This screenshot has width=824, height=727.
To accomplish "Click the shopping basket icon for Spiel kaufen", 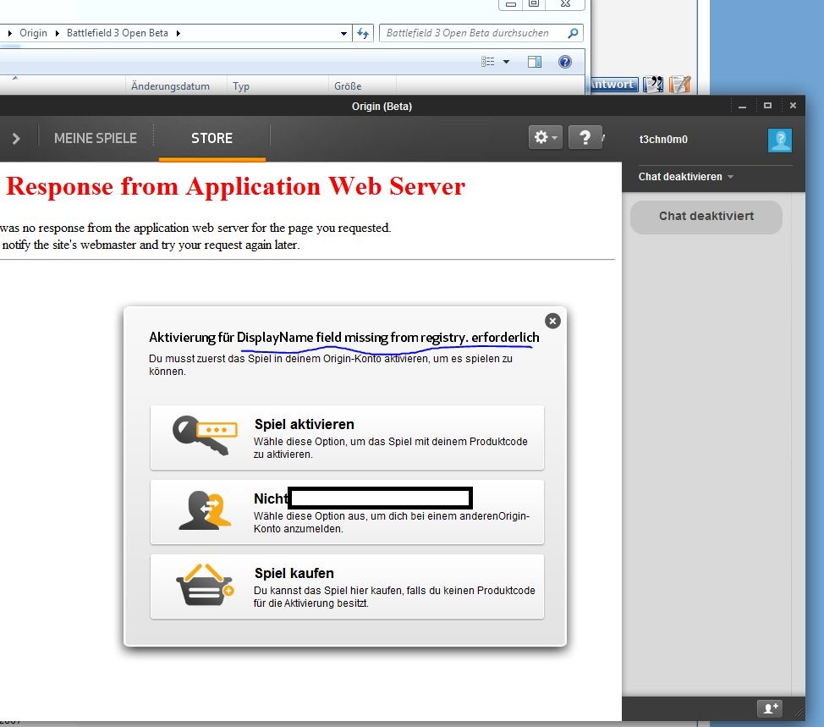I will (x=205, y=585).
